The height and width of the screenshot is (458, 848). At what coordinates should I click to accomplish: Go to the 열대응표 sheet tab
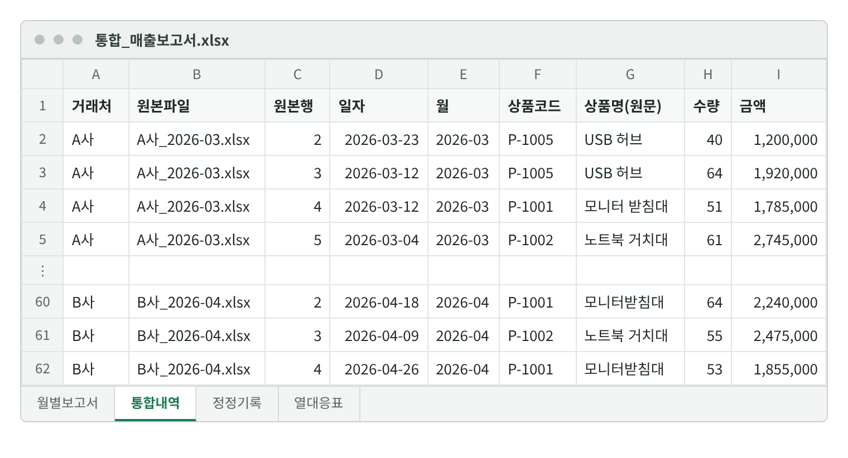(x=319, y=403)
